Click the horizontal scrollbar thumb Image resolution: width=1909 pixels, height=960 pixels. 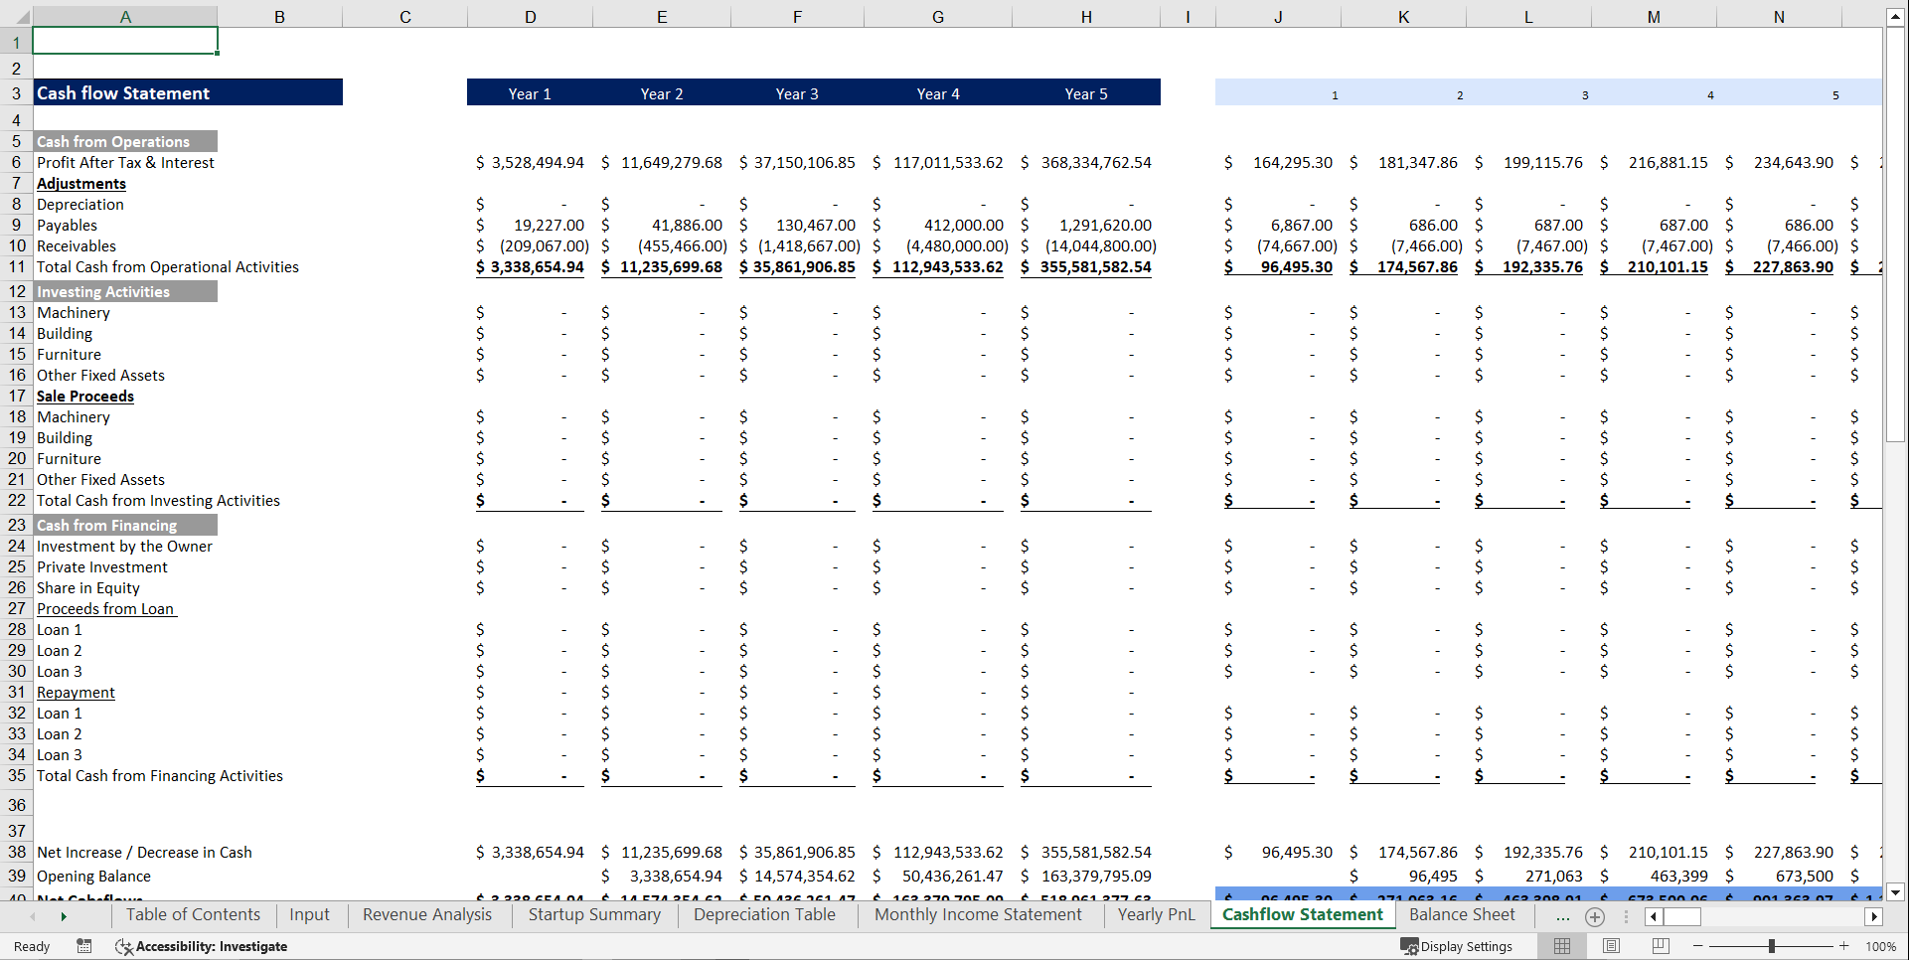point(1682,916)
